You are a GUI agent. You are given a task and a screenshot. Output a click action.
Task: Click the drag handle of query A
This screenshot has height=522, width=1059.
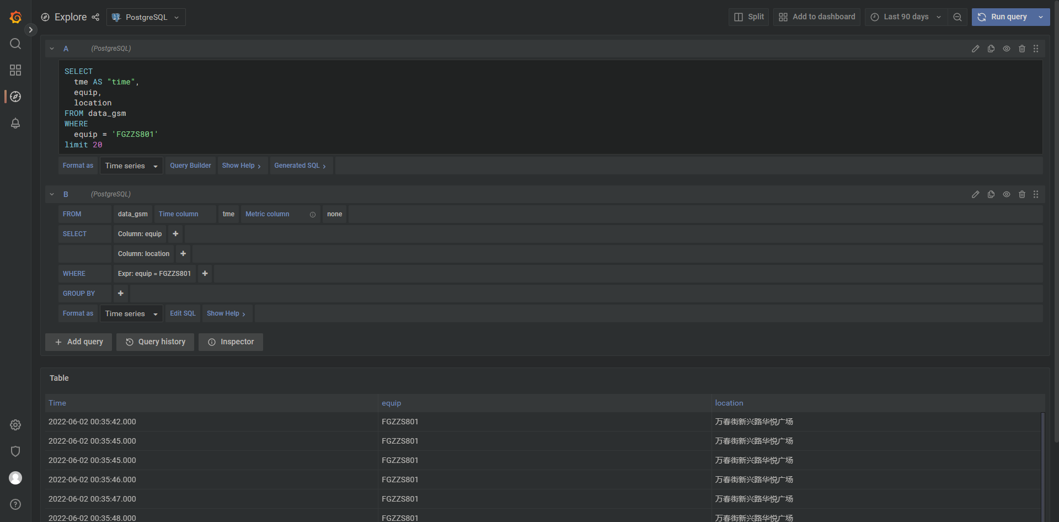coord(1036,49)
